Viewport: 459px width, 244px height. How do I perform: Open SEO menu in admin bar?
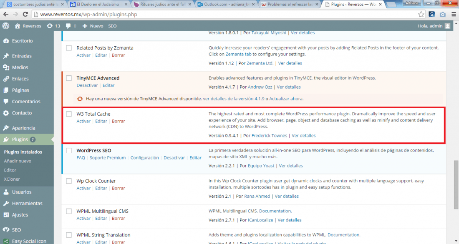click(x=112, y=26)
